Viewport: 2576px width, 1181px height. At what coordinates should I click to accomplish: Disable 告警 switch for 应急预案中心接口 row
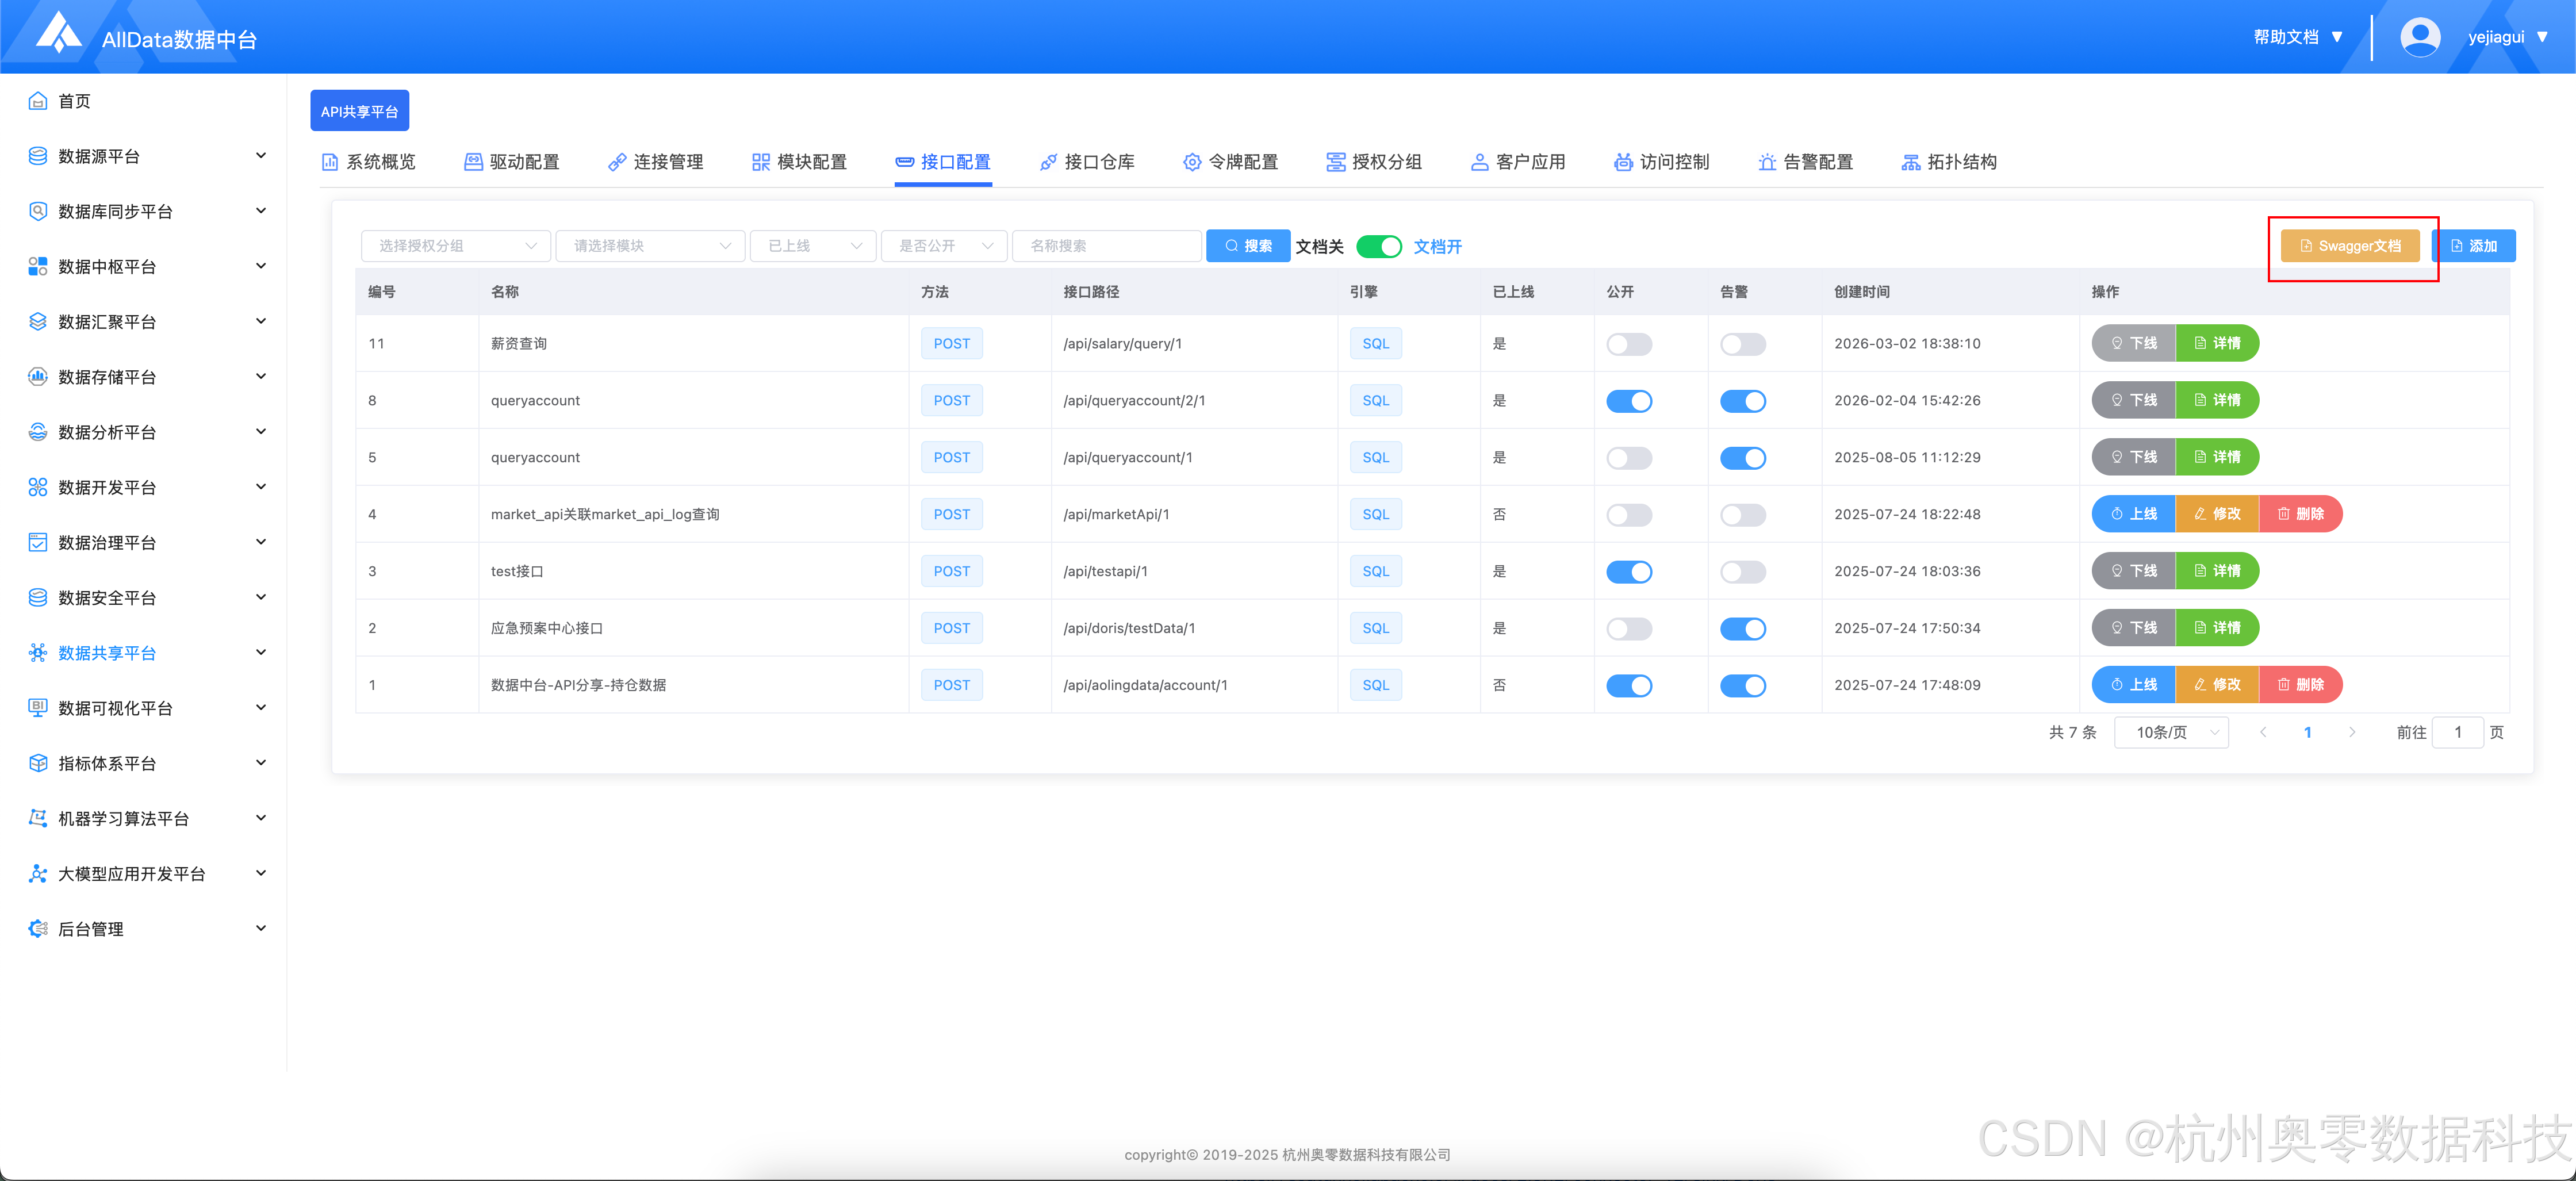(x=1742, y=629)
